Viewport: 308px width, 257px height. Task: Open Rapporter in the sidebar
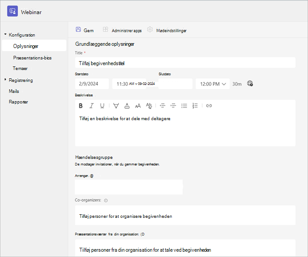pyautogui.click(x=19, y=102)
